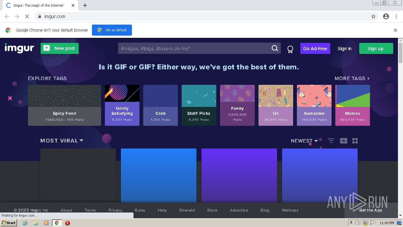Open the Staff Picks tag
The image size is (403, 227).
199,105
